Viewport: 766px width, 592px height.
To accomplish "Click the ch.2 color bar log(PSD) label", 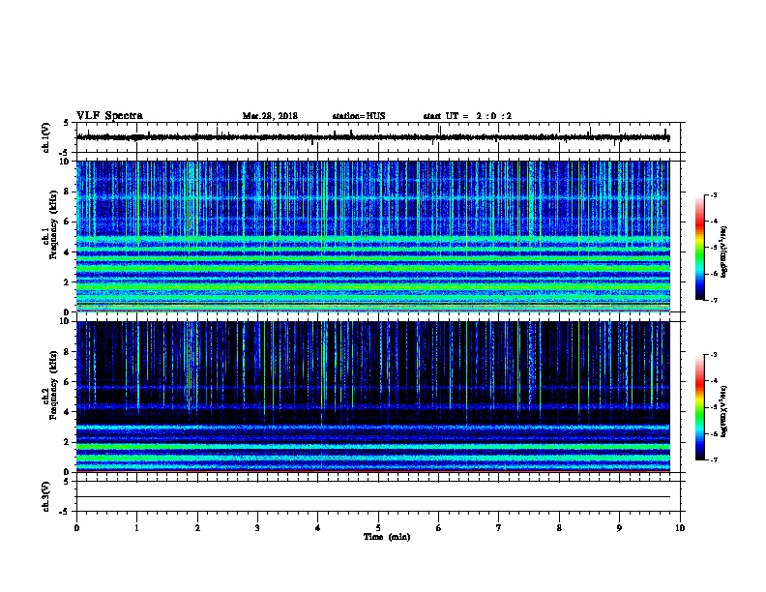I will pos(723,412).
